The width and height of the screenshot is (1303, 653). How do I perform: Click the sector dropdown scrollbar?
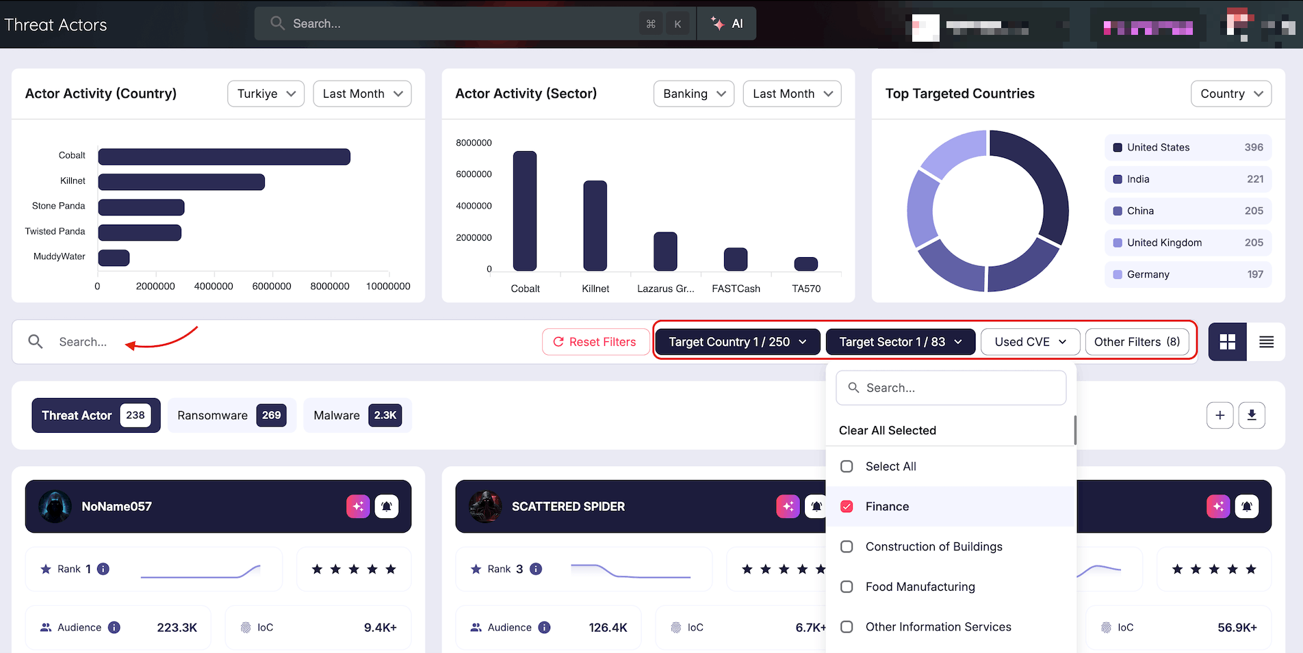coord(1075,430)
